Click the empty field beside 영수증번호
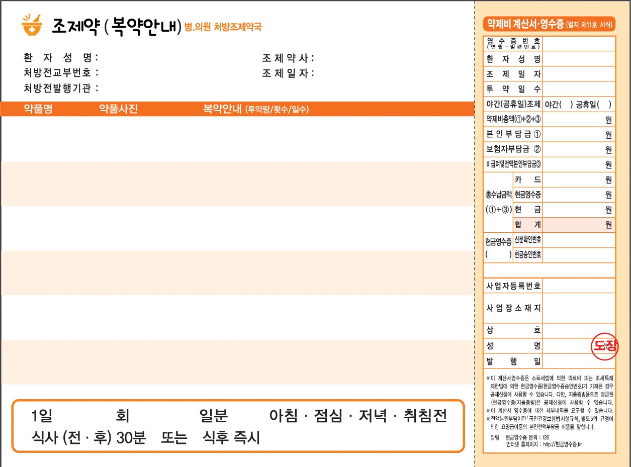The width and height of the screenshot is (631, 467). 579,44
